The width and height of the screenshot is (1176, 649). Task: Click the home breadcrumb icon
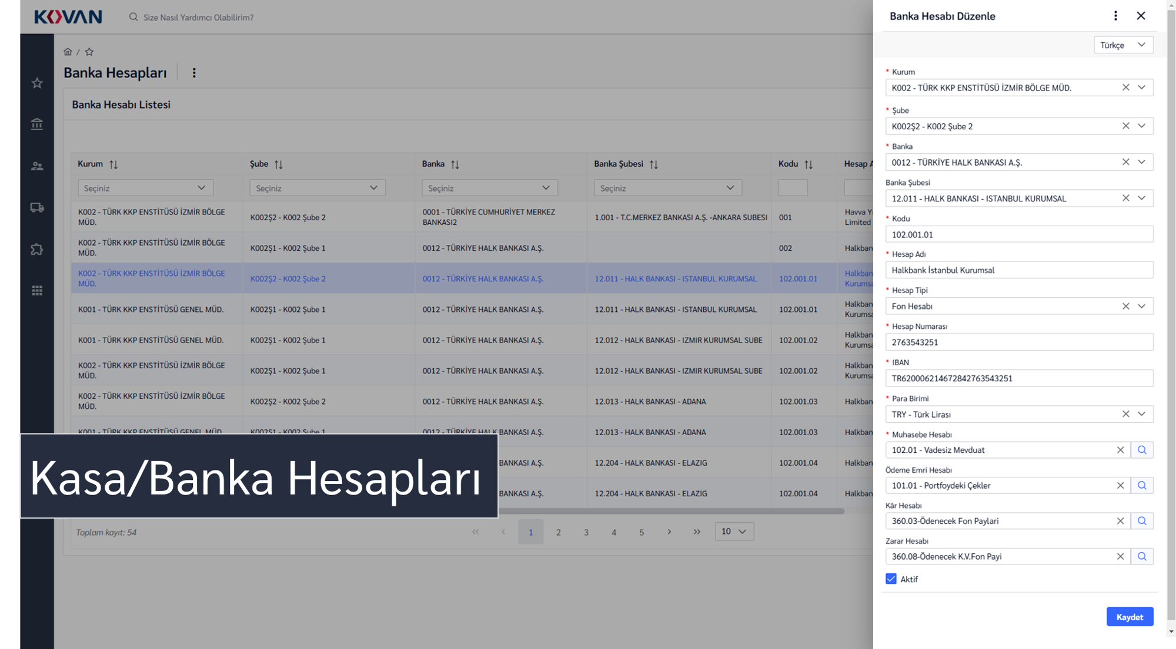coord(68,52)
